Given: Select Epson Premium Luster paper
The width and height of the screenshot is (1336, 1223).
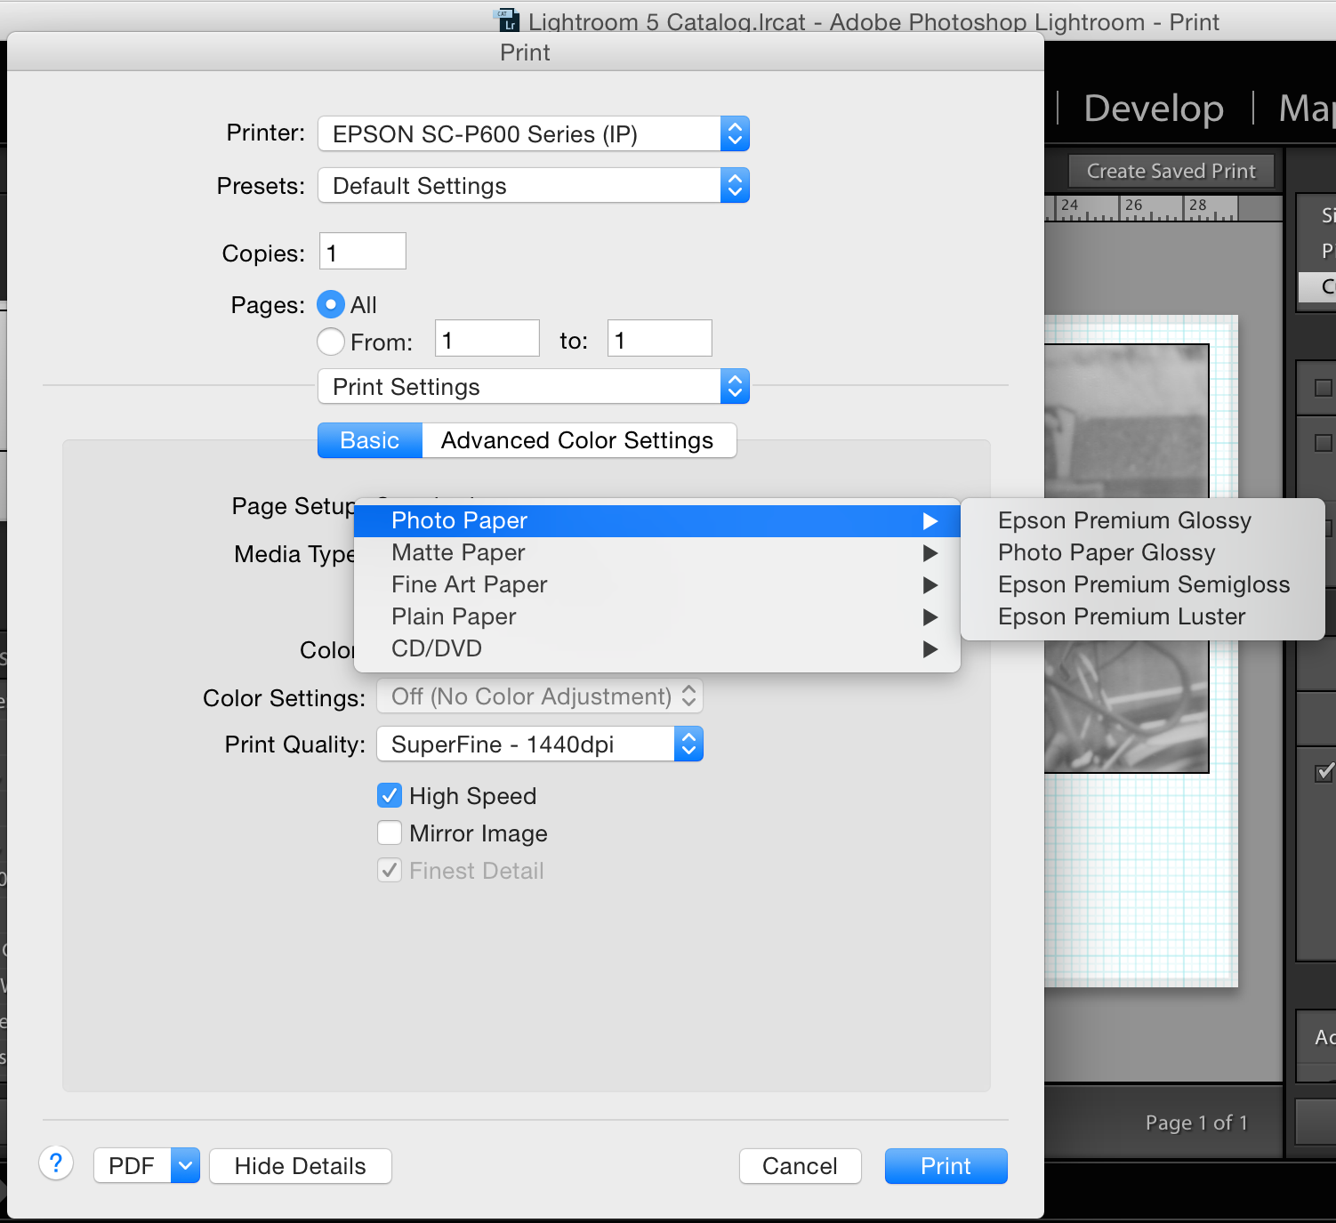Looking at the screenshot, I should [x=1143, y=617].
